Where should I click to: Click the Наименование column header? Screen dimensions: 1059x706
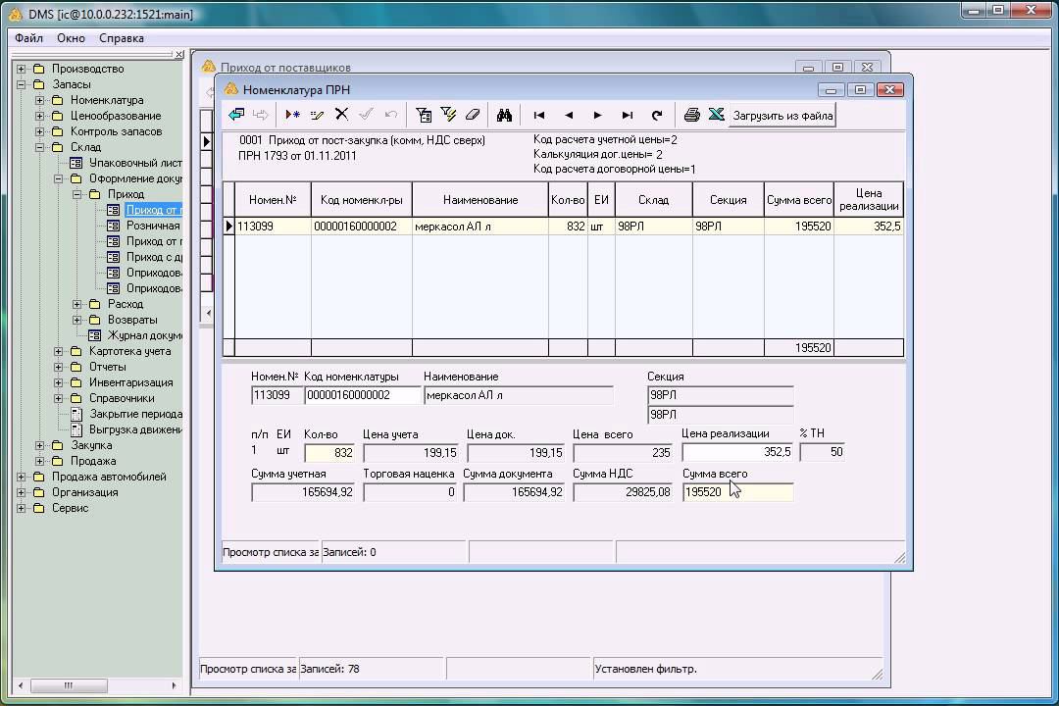(x=480, y=200)
